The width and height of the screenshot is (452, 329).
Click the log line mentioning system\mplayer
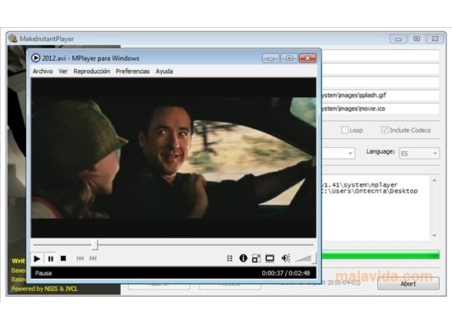359,184
